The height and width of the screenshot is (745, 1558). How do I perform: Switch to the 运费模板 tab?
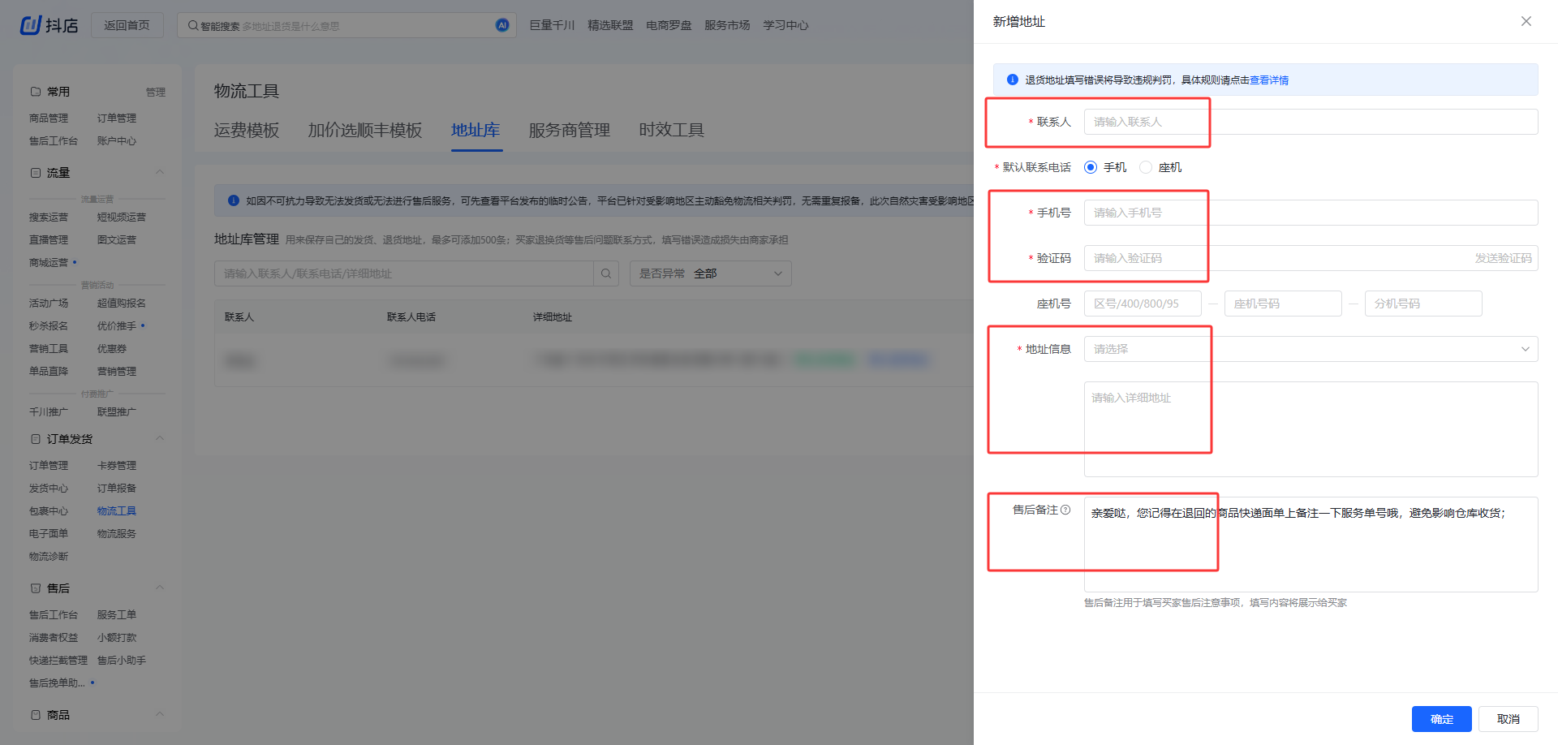tap(246, 130)
